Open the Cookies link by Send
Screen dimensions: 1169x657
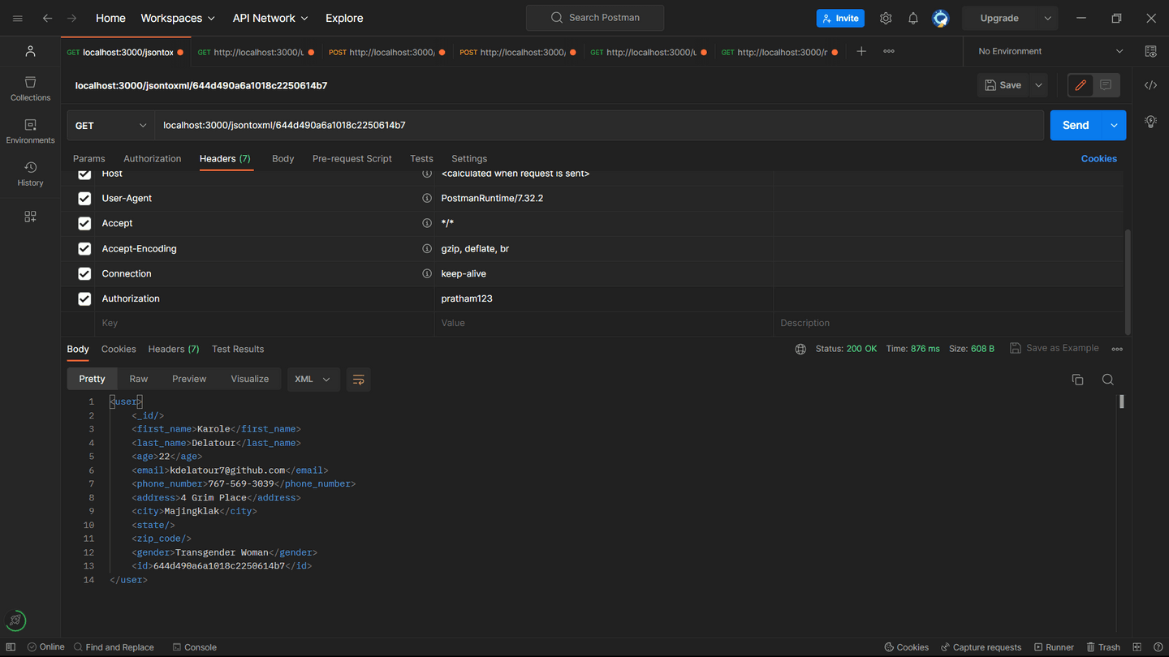(1098, 159)
